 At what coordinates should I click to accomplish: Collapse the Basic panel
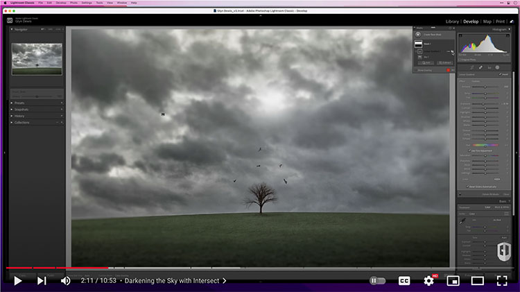click(x=510, y=201)
